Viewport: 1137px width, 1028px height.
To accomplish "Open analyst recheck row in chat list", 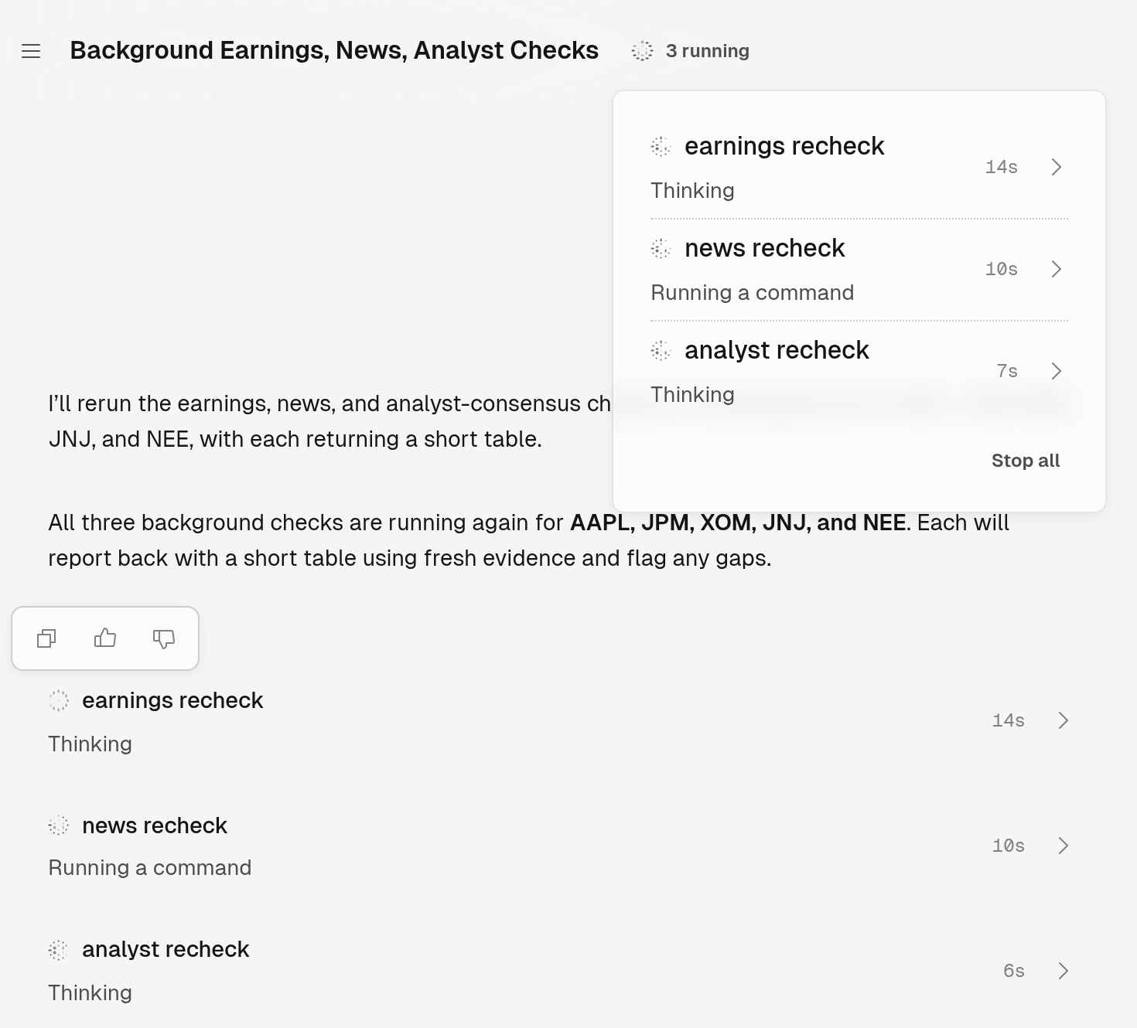I will (560, 971).
